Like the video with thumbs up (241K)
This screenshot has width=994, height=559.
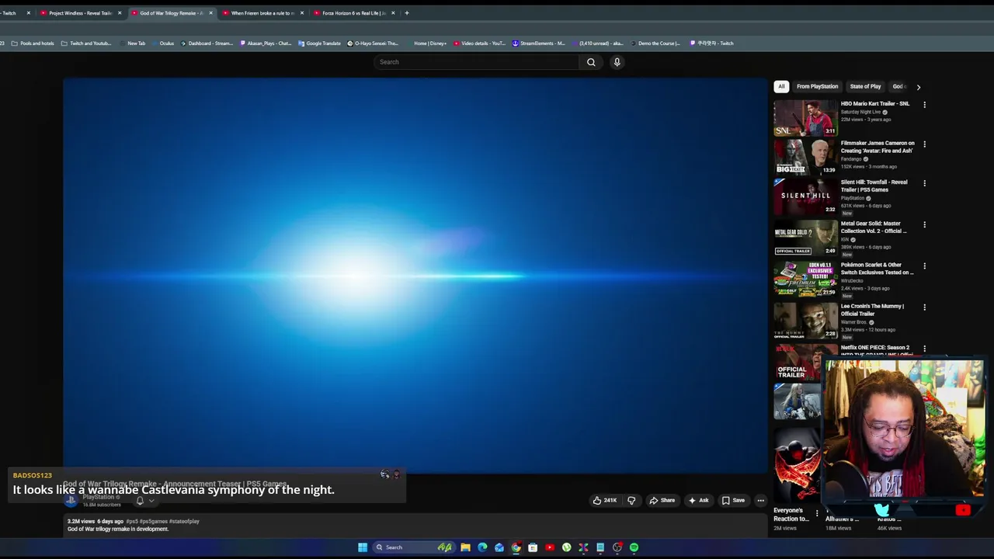click(x=605, y=500)
